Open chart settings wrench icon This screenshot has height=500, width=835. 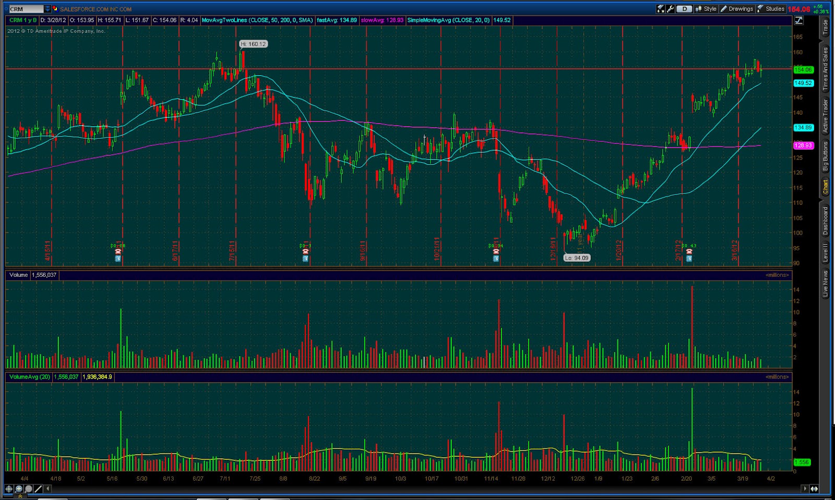point(670,9)
